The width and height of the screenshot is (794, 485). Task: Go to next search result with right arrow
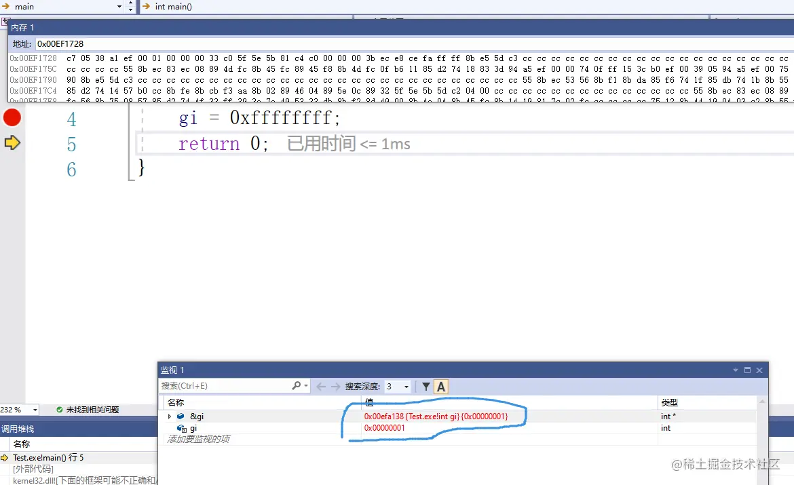point(336,386)
